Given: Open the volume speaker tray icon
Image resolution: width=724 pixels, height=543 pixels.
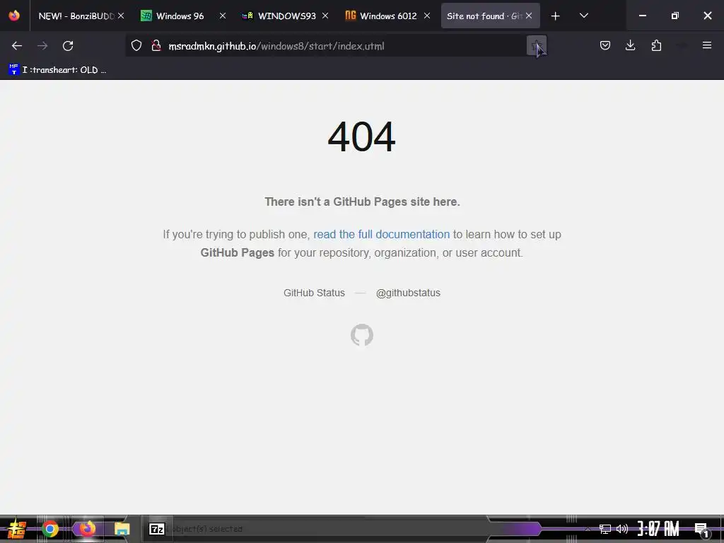Looking at the screenshot, I should pos(622,529).
